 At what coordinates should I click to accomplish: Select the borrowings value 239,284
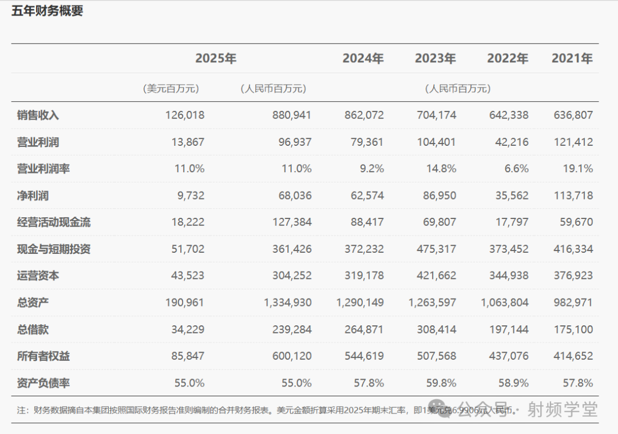(x=292, y=329)
